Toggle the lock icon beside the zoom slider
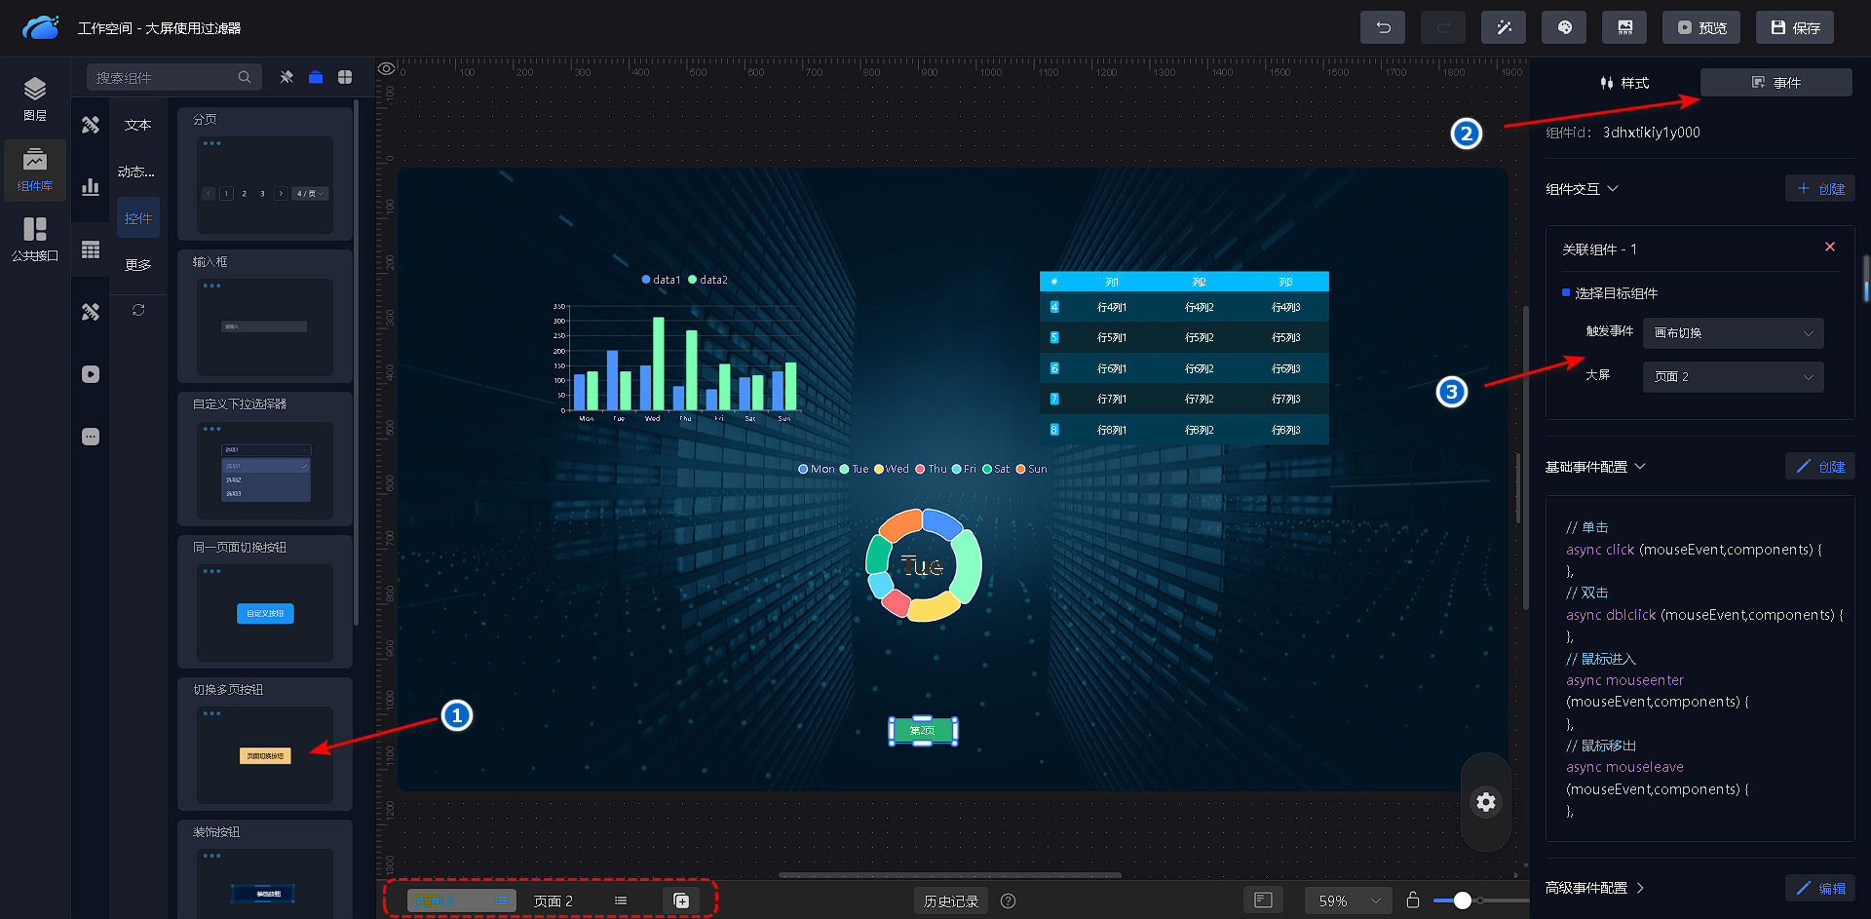Image resolution: width=1871 pixels, height=919 pixels. [1412, 900]
